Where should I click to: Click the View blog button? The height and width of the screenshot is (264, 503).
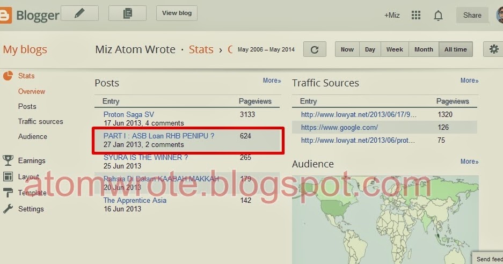pos(177,13)
